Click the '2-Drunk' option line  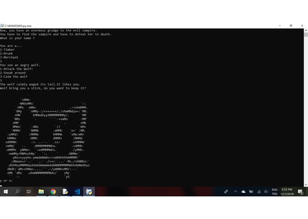(x=7, y=54)
